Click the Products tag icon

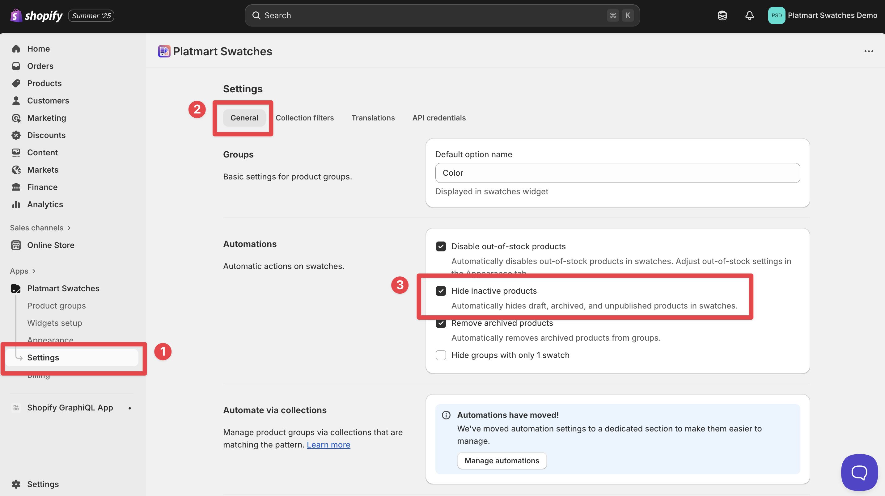(16, 83)
